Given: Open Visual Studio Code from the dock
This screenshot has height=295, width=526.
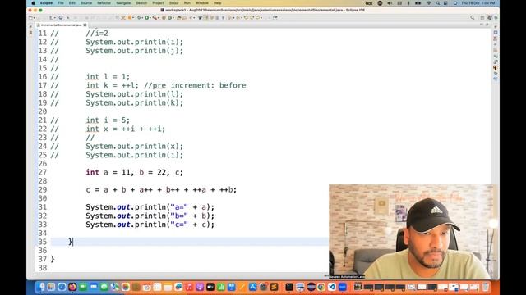Looking at the screenshot, I should click(332, 287).
